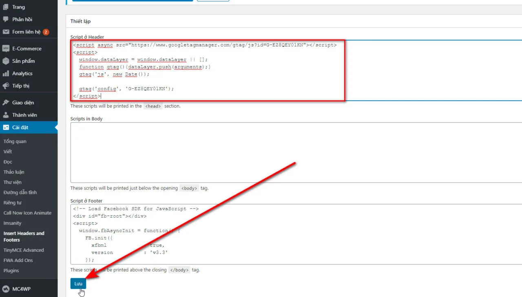Open Plugins settings submenu link
The width and height of the screenshot is (522, 297).
[11, 271]
